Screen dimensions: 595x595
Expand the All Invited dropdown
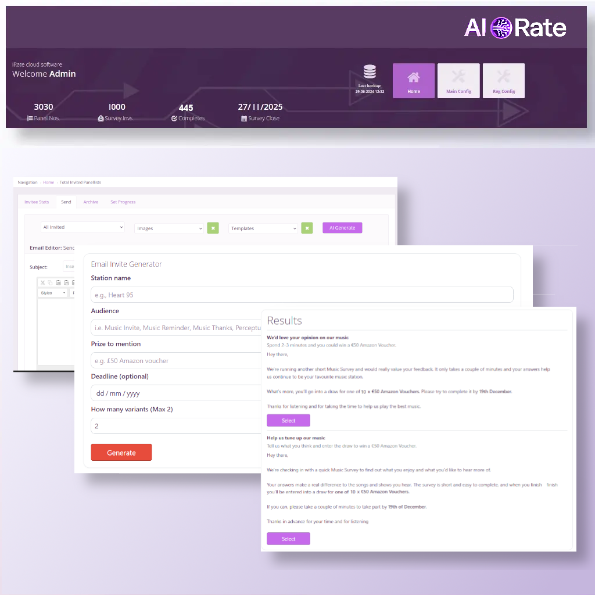coord(83,227)
